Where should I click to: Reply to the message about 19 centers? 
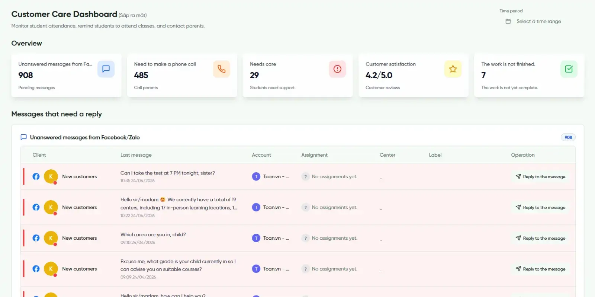click(540, 208)
